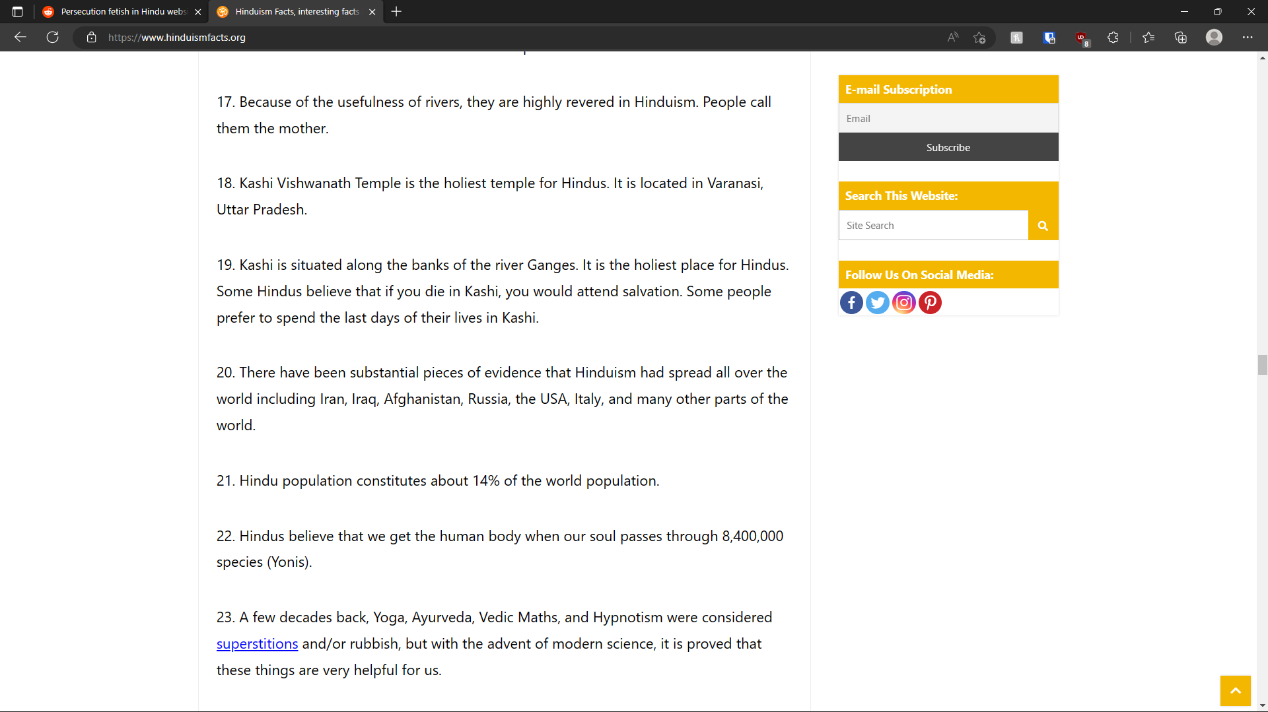Go back to the previous page
Viewport: 1268px width, 712px height.
coord(20,38)
